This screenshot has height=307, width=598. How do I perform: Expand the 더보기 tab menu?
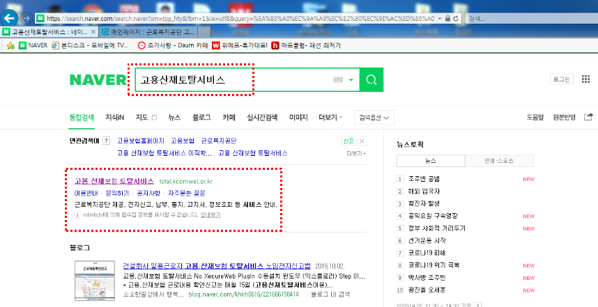(330, 118)
